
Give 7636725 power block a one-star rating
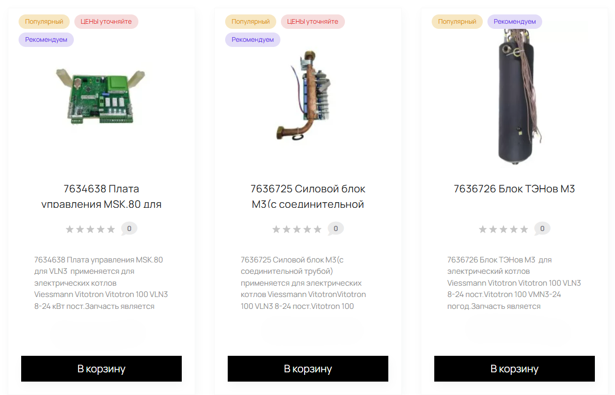(276, 229)
